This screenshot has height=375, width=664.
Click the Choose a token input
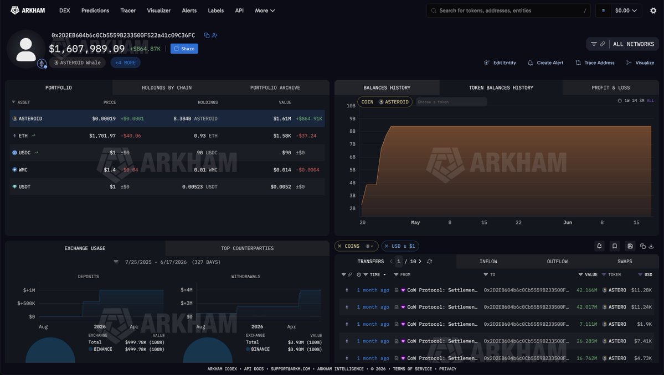point(451,102)
